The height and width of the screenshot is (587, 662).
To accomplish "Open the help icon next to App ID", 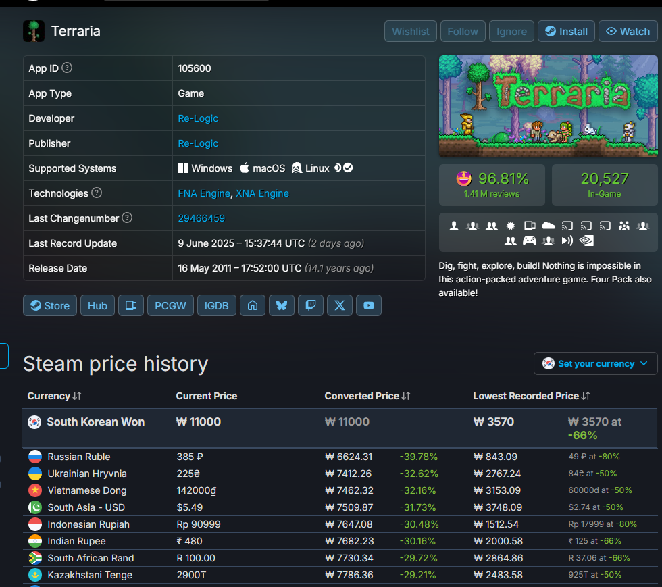I will tap(67, 68).
